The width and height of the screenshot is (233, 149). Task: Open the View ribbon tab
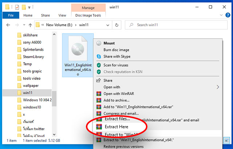point(62,15)
